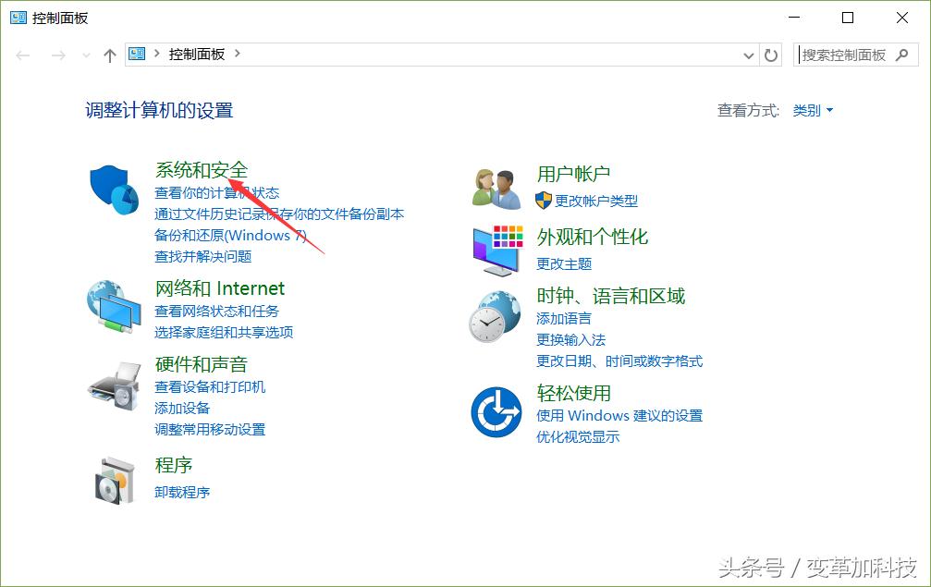The width and height of the screenshot is (931, 587).
Task: Click 卸载程序 link
Action: pyautogui.click(x=182, y=492)
